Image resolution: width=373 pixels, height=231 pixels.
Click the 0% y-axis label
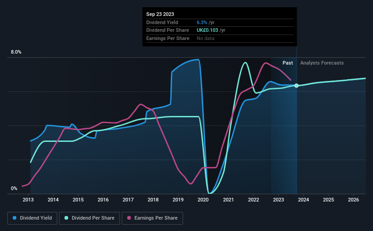14,188
